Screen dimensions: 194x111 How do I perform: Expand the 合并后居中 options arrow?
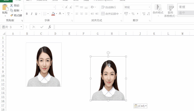point(121,14)
